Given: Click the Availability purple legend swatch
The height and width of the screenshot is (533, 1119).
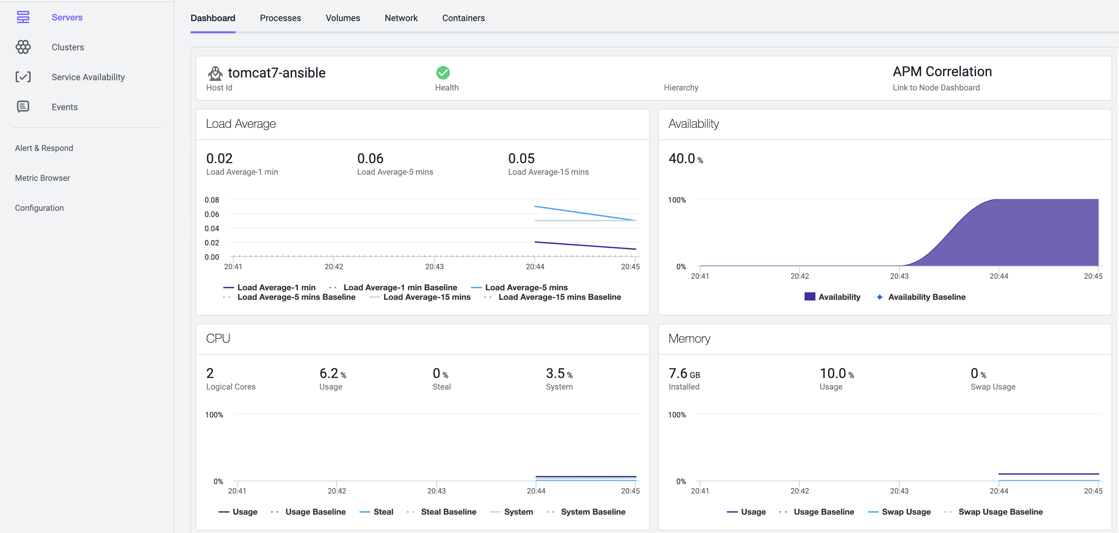Looking at the screenshot, I should (x=809, y=296).
